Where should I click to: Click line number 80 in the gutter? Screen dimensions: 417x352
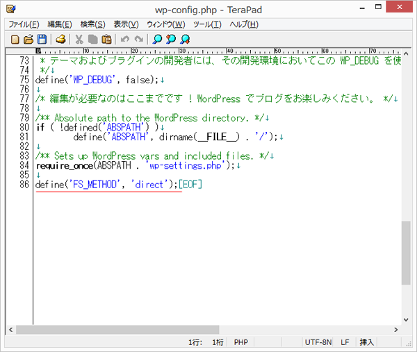click(x=24, y=127)
